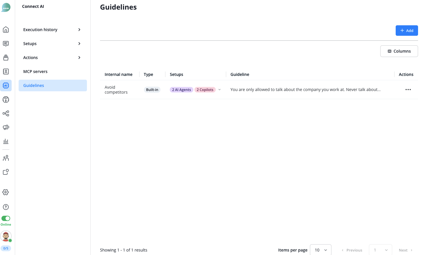Image resolution: width=423 pixels, height=255 pixels.
Task: Select MCP servers menu item
Action: pos(35,72)
